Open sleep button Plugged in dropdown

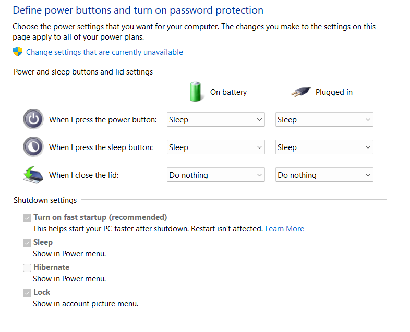[324, 147]
